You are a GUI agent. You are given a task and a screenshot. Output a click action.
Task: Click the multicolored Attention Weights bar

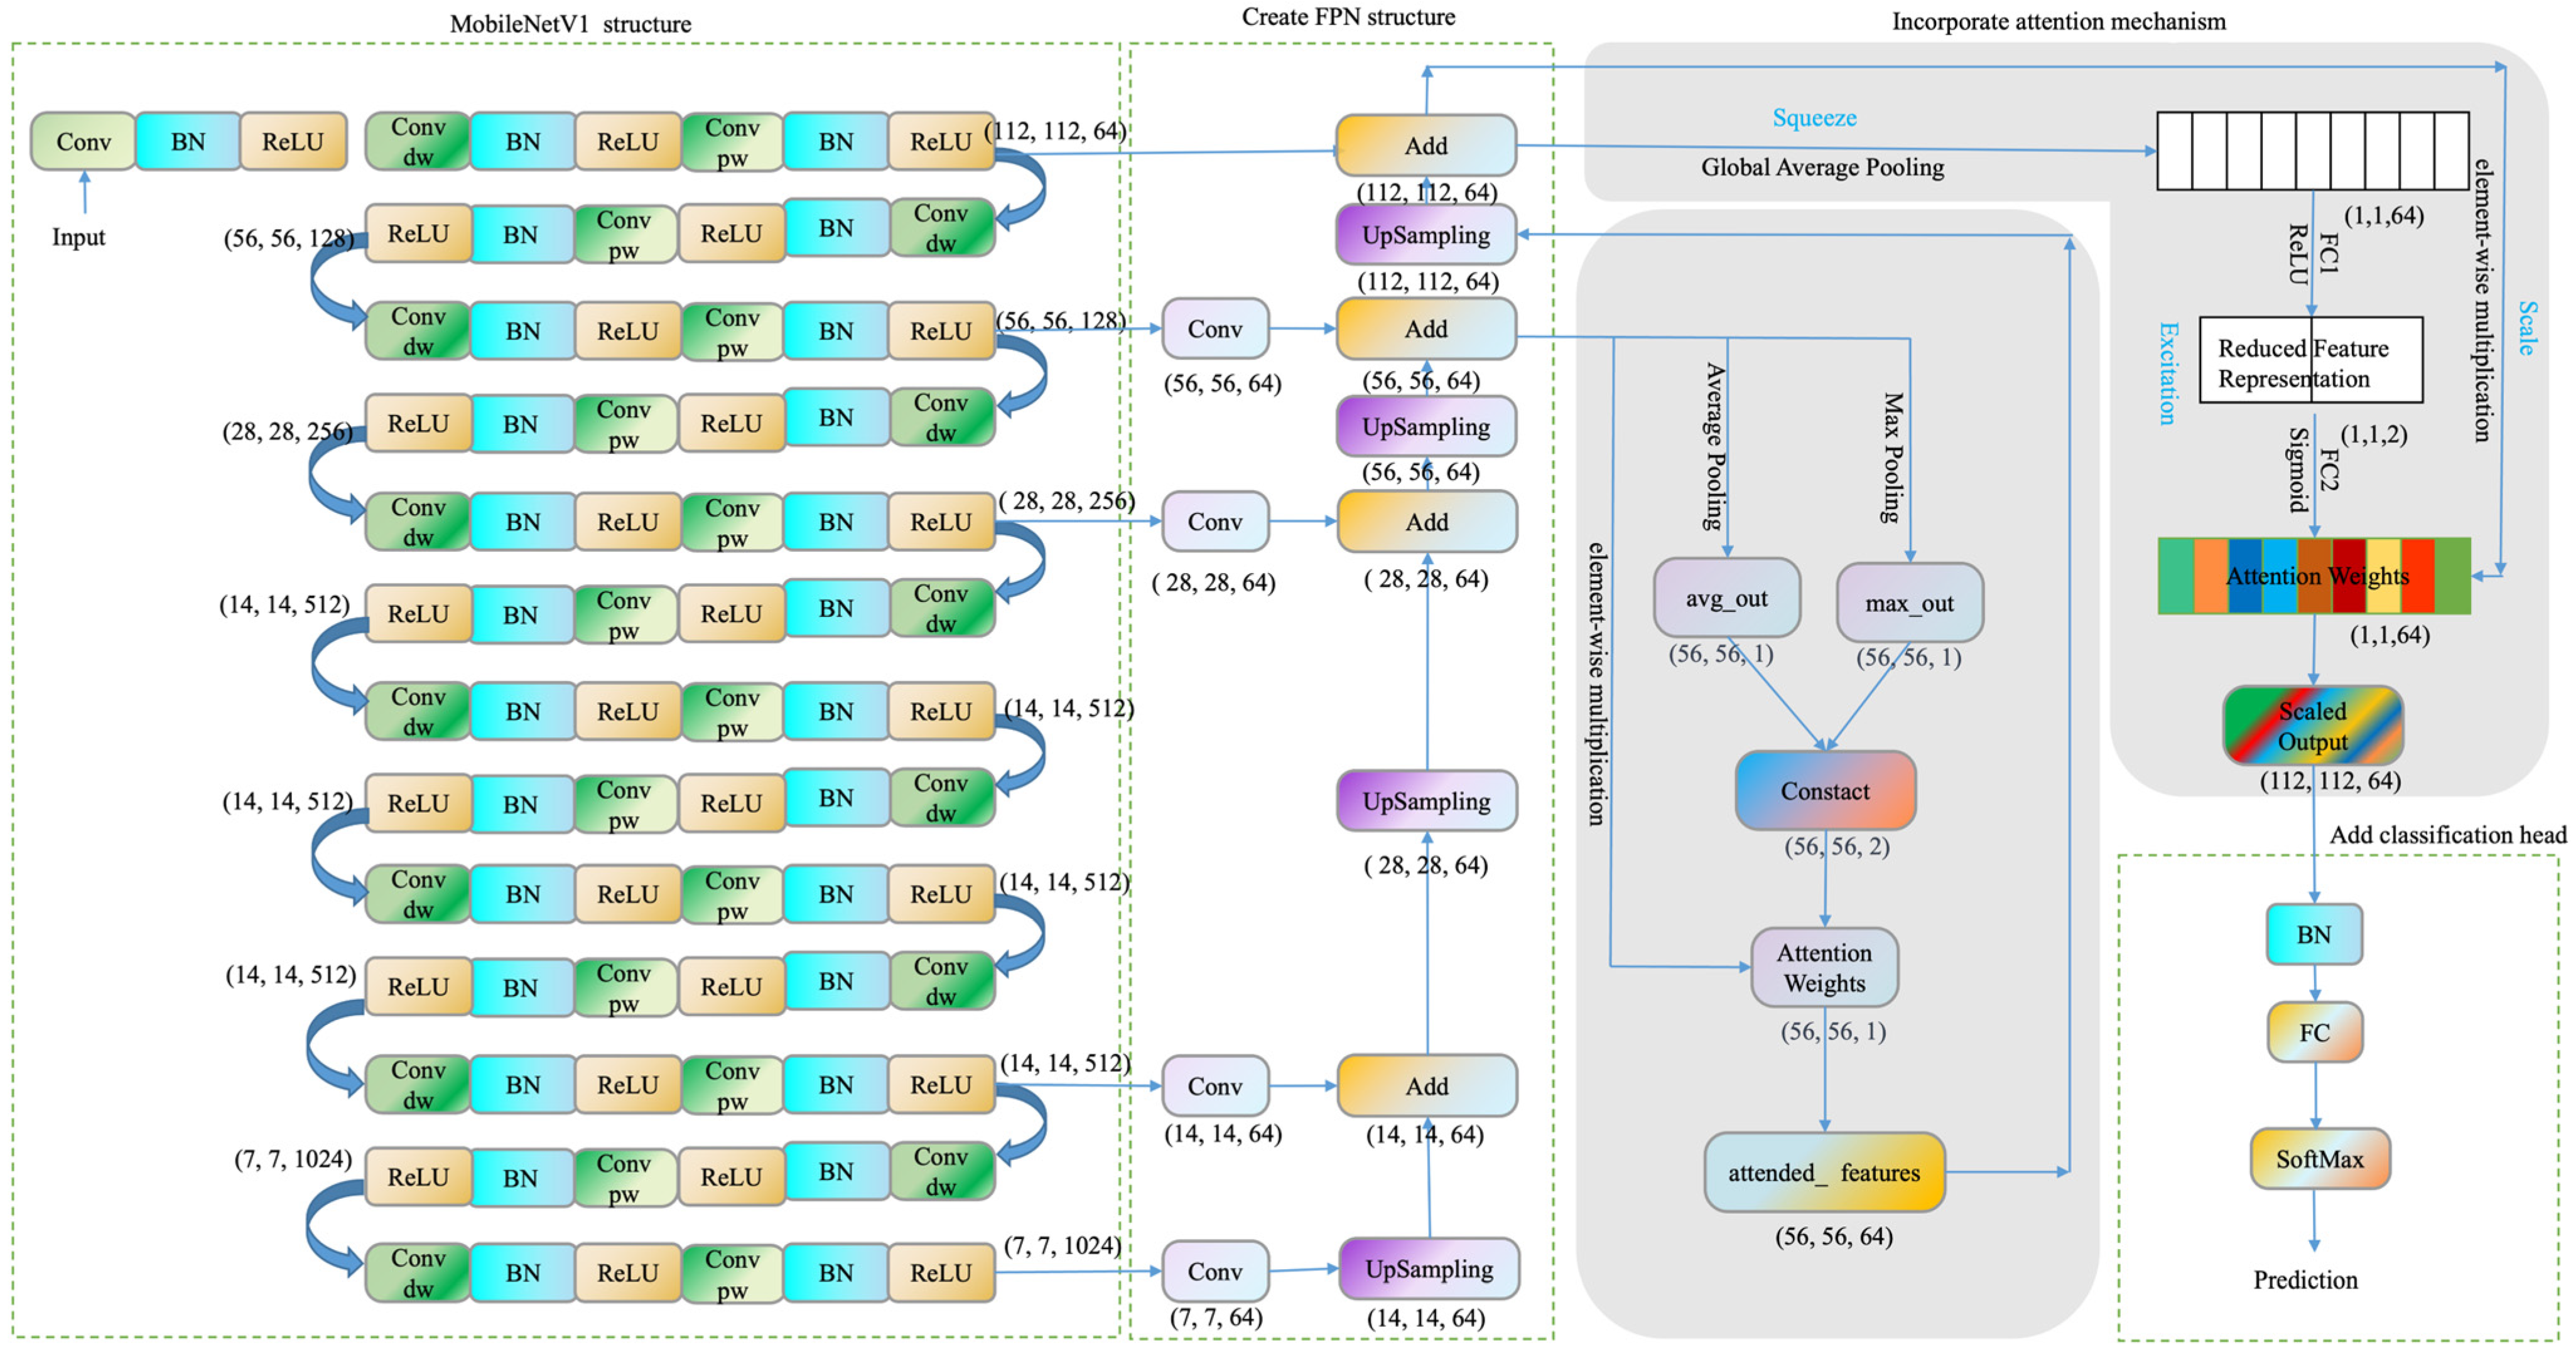tap(2314, 576)
